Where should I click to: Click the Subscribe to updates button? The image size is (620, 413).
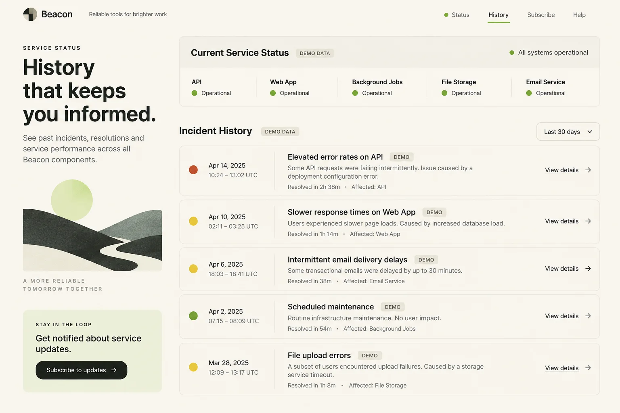click(x=82, y=370)
